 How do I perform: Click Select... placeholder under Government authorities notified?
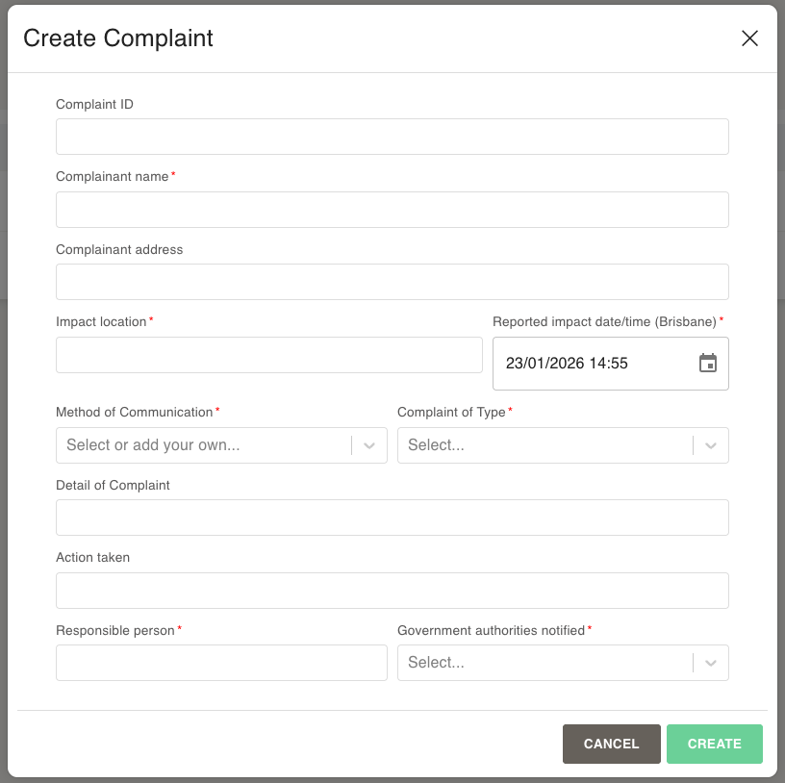[436, 663]
